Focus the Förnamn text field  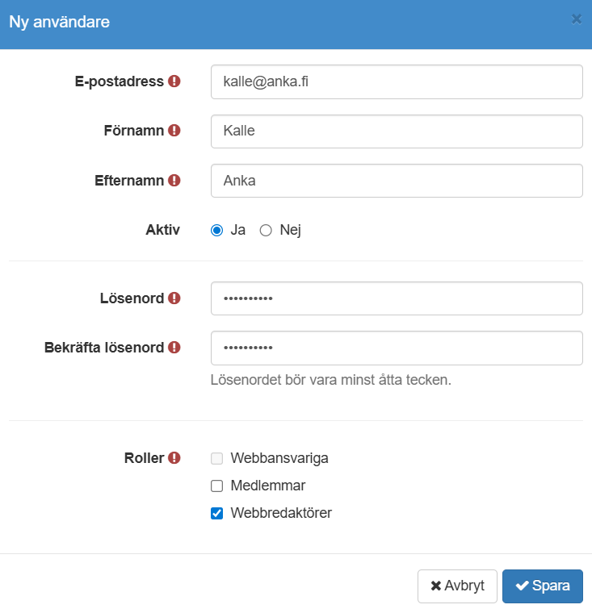(x=397, y=131)
